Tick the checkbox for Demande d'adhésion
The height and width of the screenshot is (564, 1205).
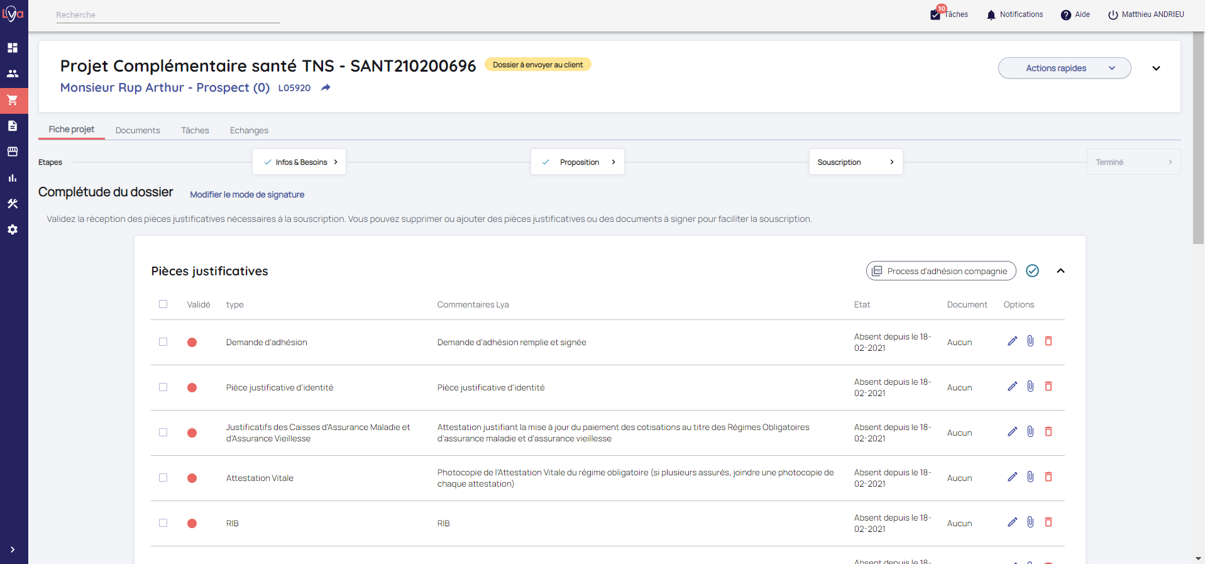click(163, 342)
